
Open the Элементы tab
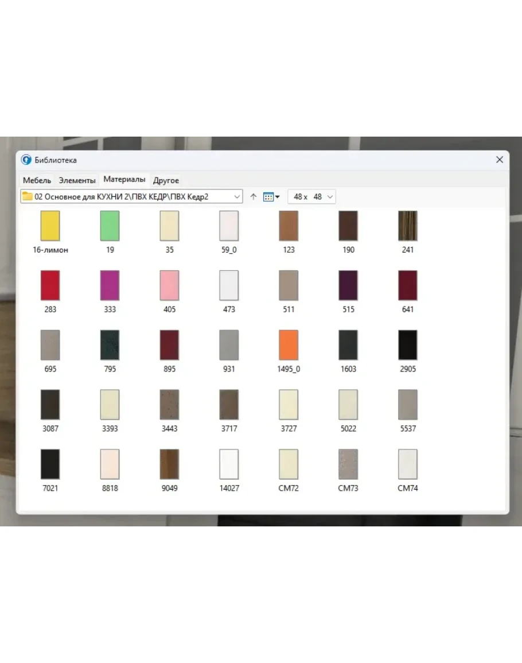[x=77, y=180]
